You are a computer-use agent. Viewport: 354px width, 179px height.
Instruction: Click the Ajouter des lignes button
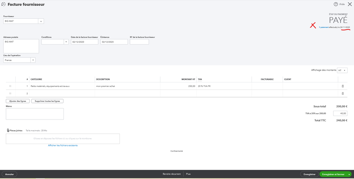pyautogui.click(x=18, y=101)
